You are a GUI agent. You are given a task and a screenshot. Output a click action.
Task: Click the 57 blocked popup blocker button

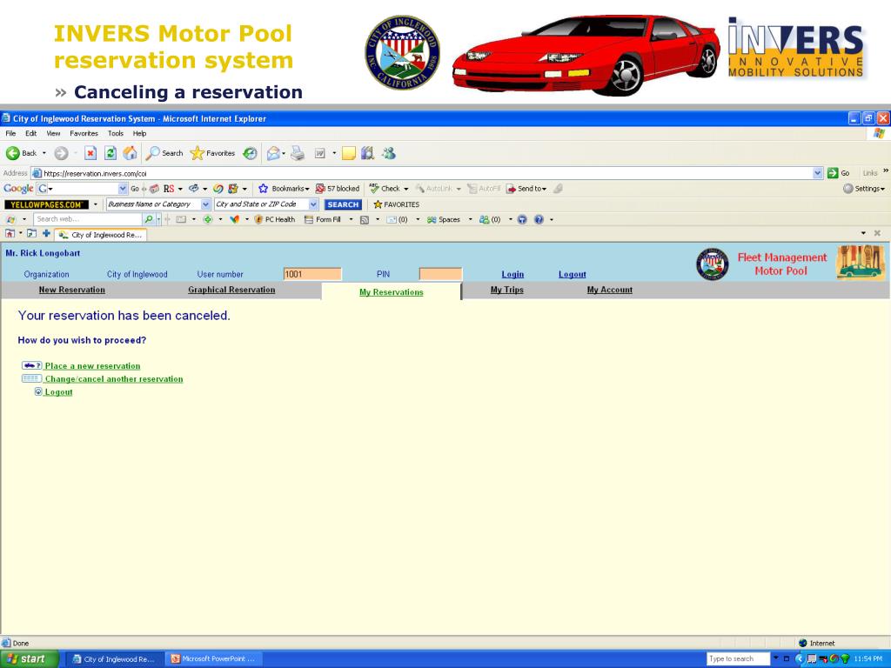point(337,189)
